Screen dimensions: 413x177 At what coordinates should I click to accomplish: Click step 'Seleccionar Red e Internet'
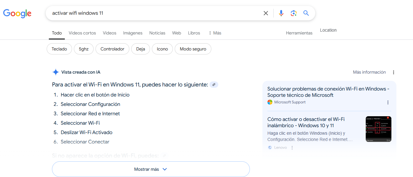(90, 114)
